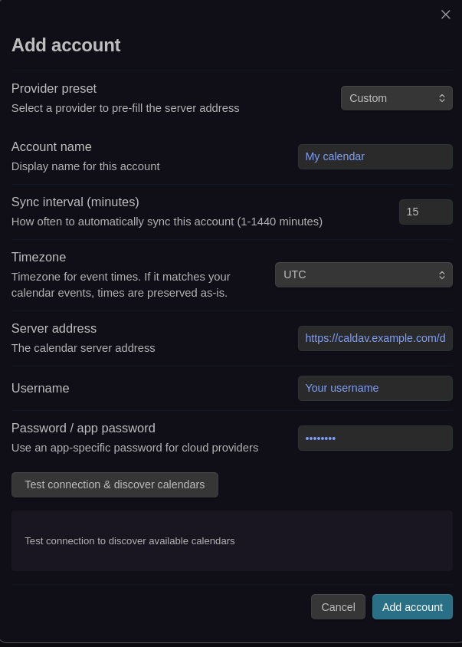Click the chevron icon on the UTC timezone selector

tap(442, 274)
